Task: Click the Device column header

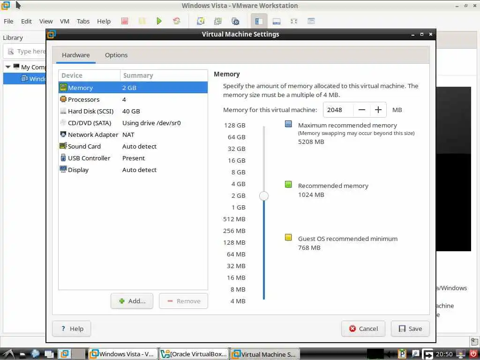Action: [90, 75]
